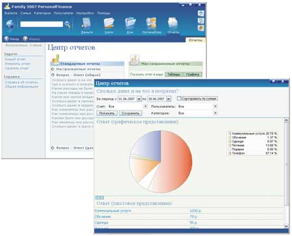
Task: Click the middle icon in right edge strip
Action: 201,21
